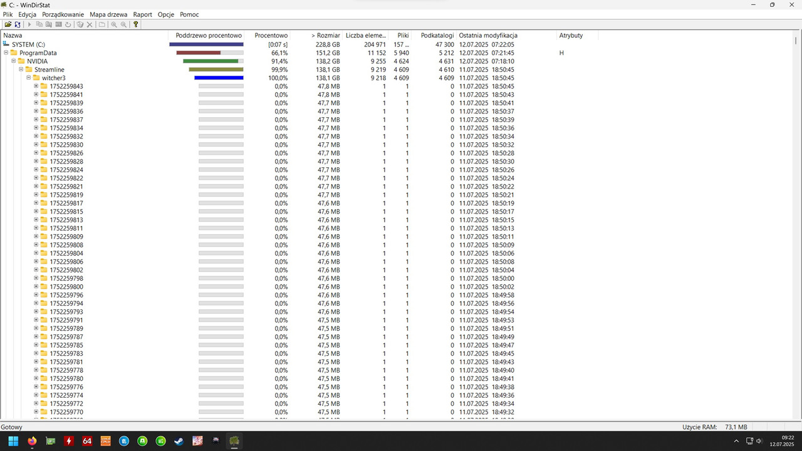Select the SYSTEM (C:) drive row
Viewport: 802px width, 451px height.
click(29, 44)
